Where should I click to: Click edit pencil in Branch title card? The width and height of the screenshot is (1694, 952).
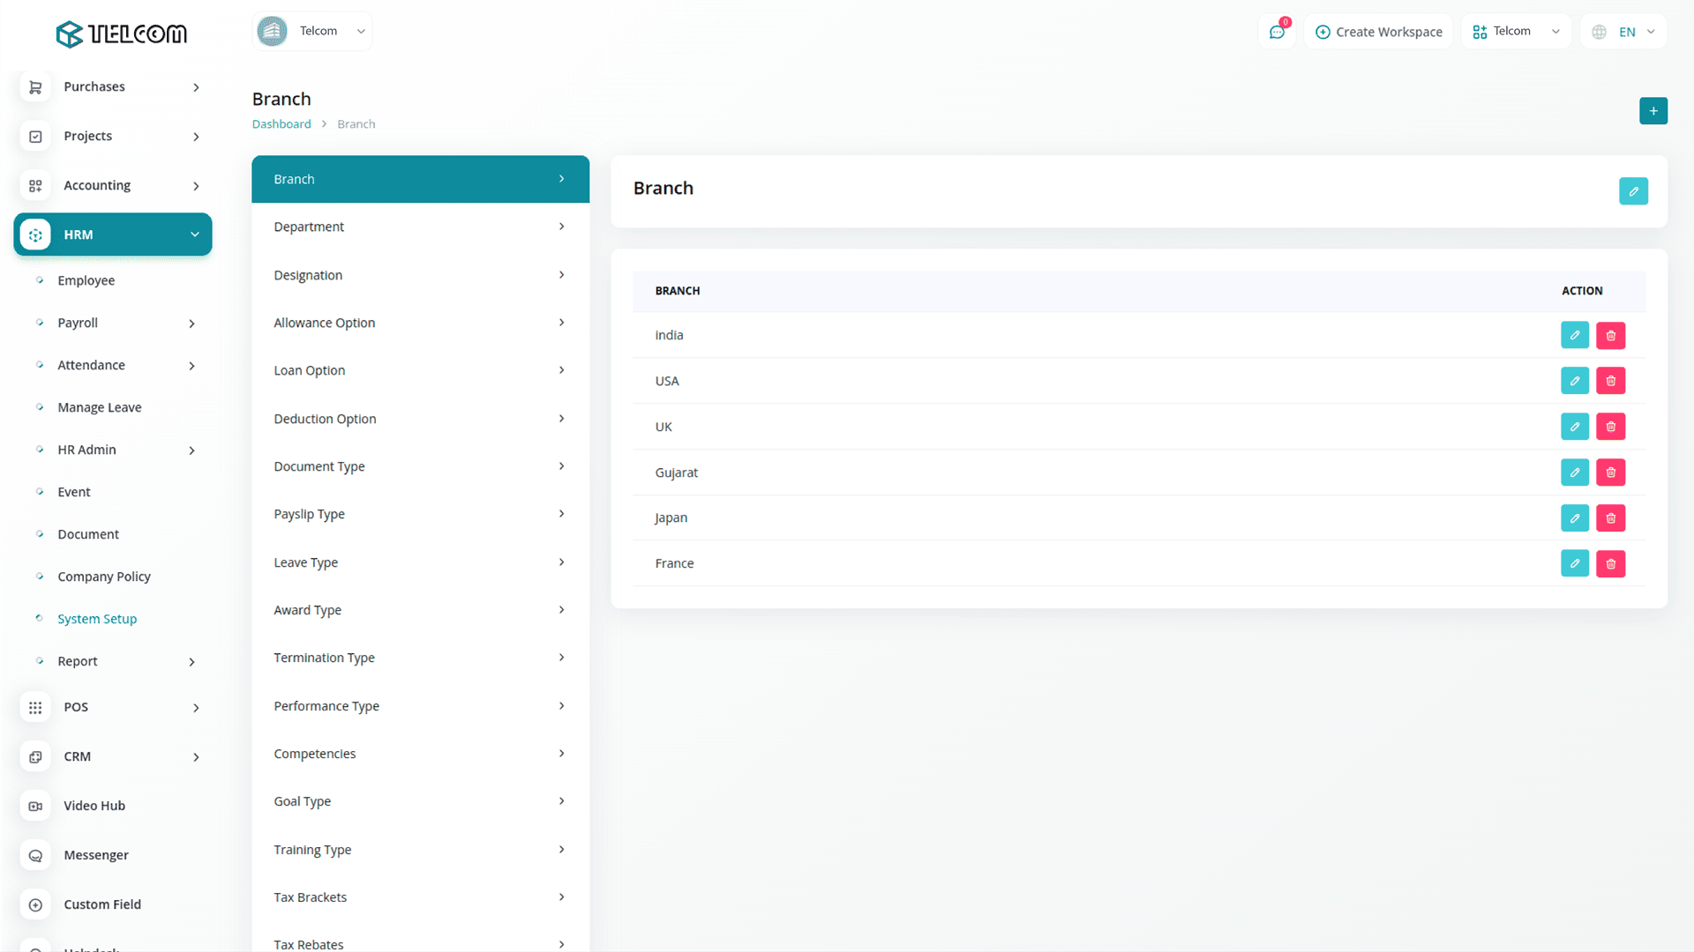click(x=1633, y=191)
